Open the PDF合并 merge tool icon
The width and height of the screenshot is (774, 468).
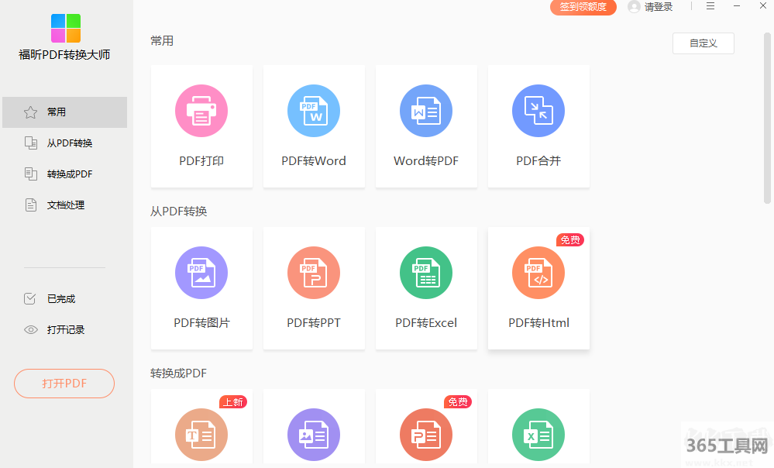[x=538, y=112]
